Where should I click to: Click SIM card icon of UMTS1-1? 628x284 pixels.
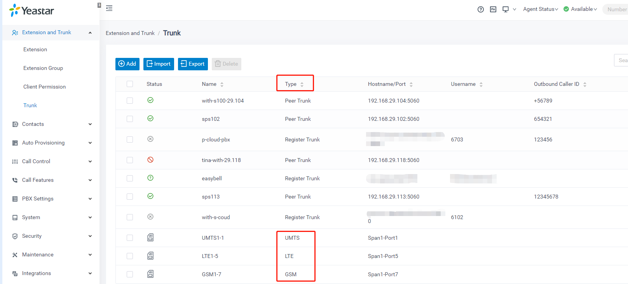pos(150,237)
